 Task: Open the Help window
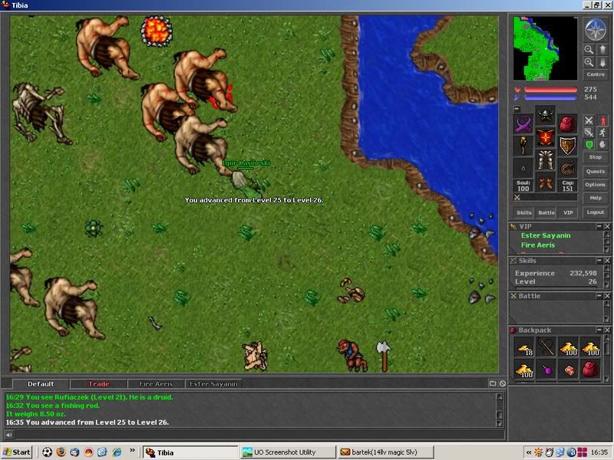point(596,198)
